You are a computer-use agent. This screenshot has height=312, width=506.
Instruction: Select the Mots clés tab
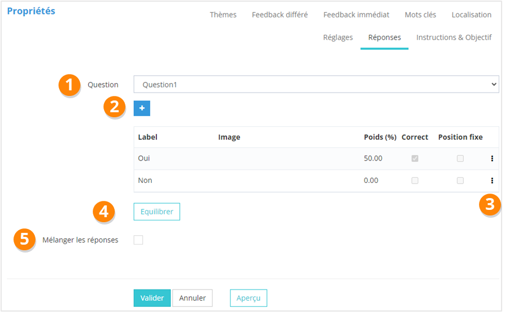click(421, 15)
